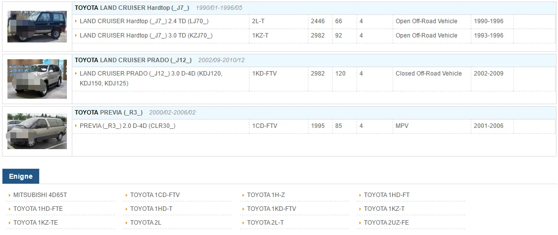This screenshot has height=235, width=558.
Task: Click date range 2002/09-2010/12
Action: pyautogui.click(x=221, y=60)
